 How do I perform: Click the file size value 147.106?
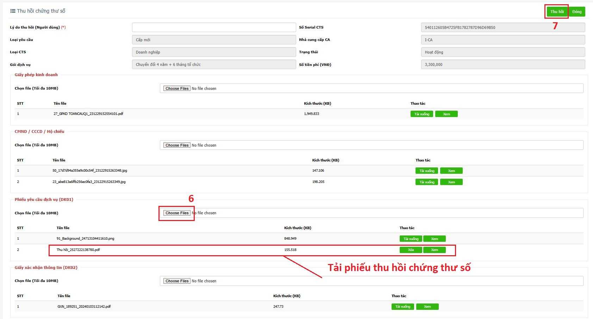[318, 171]
